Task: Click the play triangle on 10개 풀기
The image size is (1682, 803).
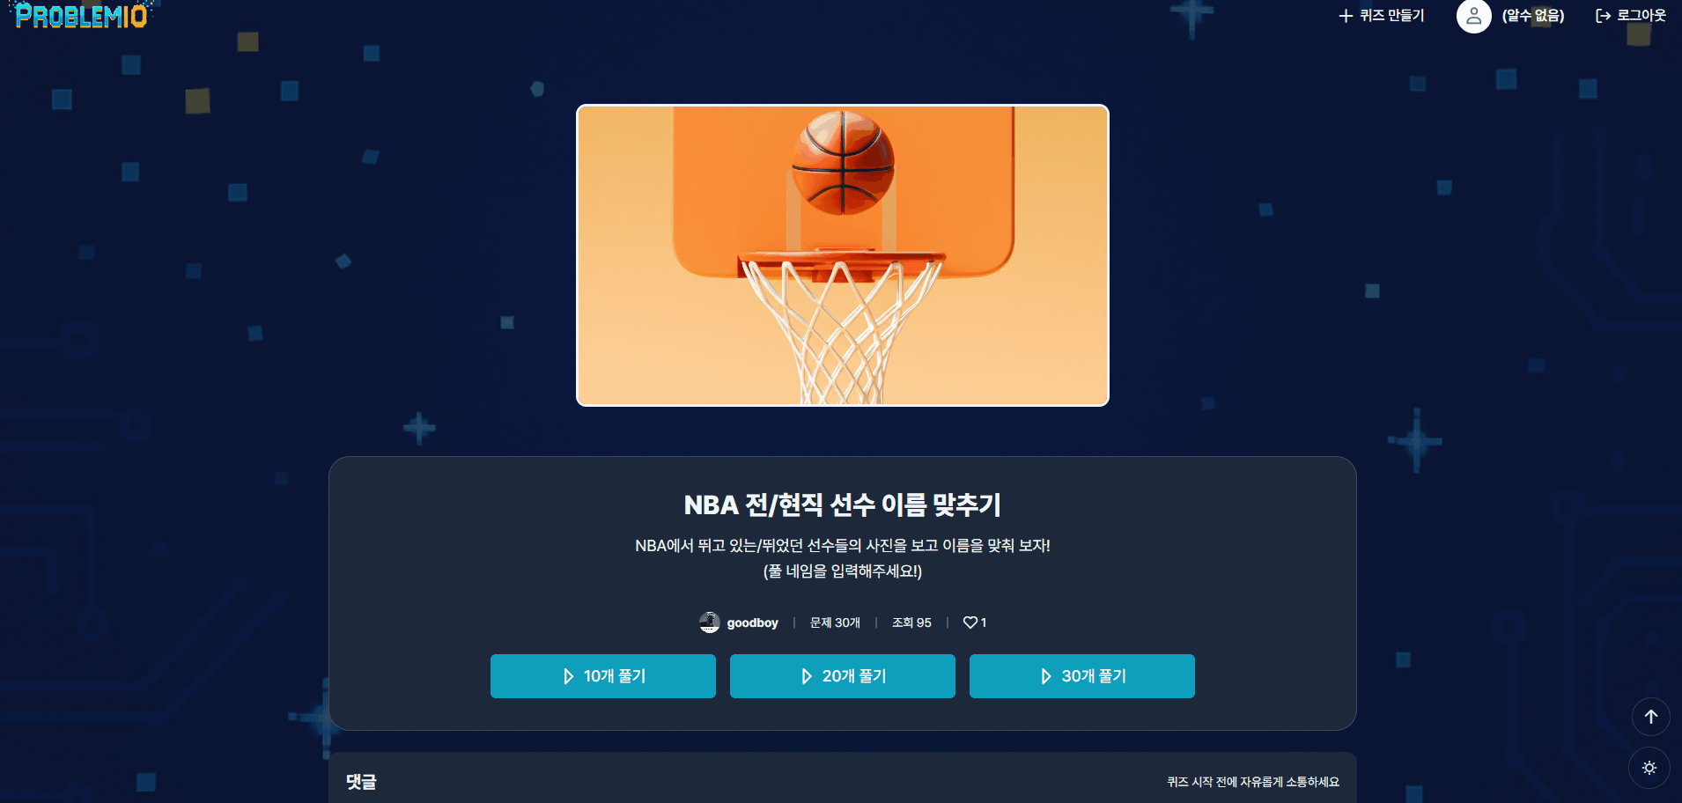Action: pos(568,676)
